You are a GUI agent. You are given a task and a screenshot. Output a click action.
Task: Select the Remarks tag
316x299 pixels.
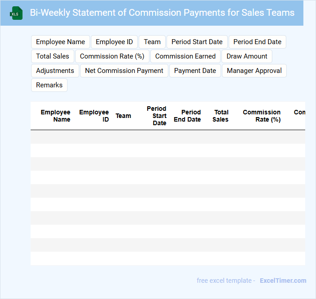coord(49,85)
